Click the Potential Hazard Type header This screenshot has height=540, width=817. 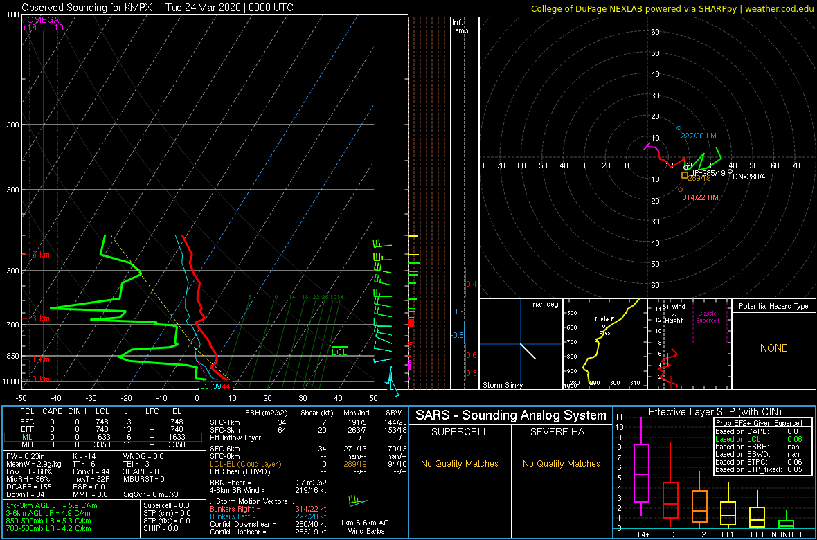773,307
